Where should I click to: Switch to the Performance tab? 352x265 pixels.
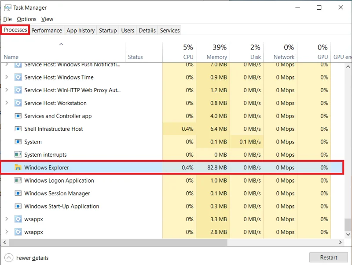pos(47,30)
